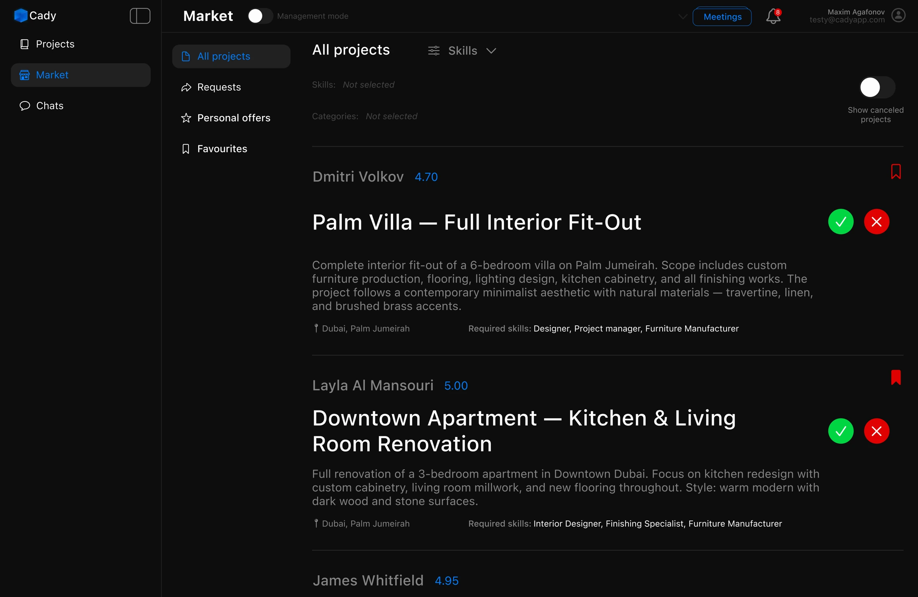The height and width of the screenshot is (597, 918).
Task: Click the testy@cadyapp.com email text
Action: tap(847, 20)
